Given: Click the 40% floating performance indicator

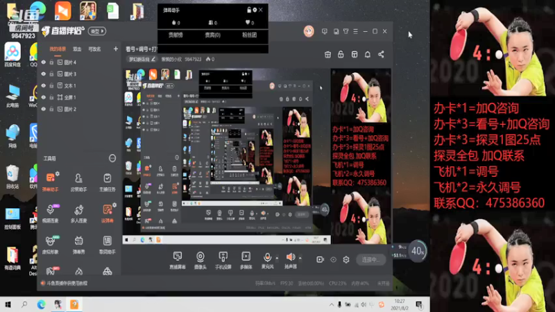Looking at the screenshot, I should click(418, 251).
